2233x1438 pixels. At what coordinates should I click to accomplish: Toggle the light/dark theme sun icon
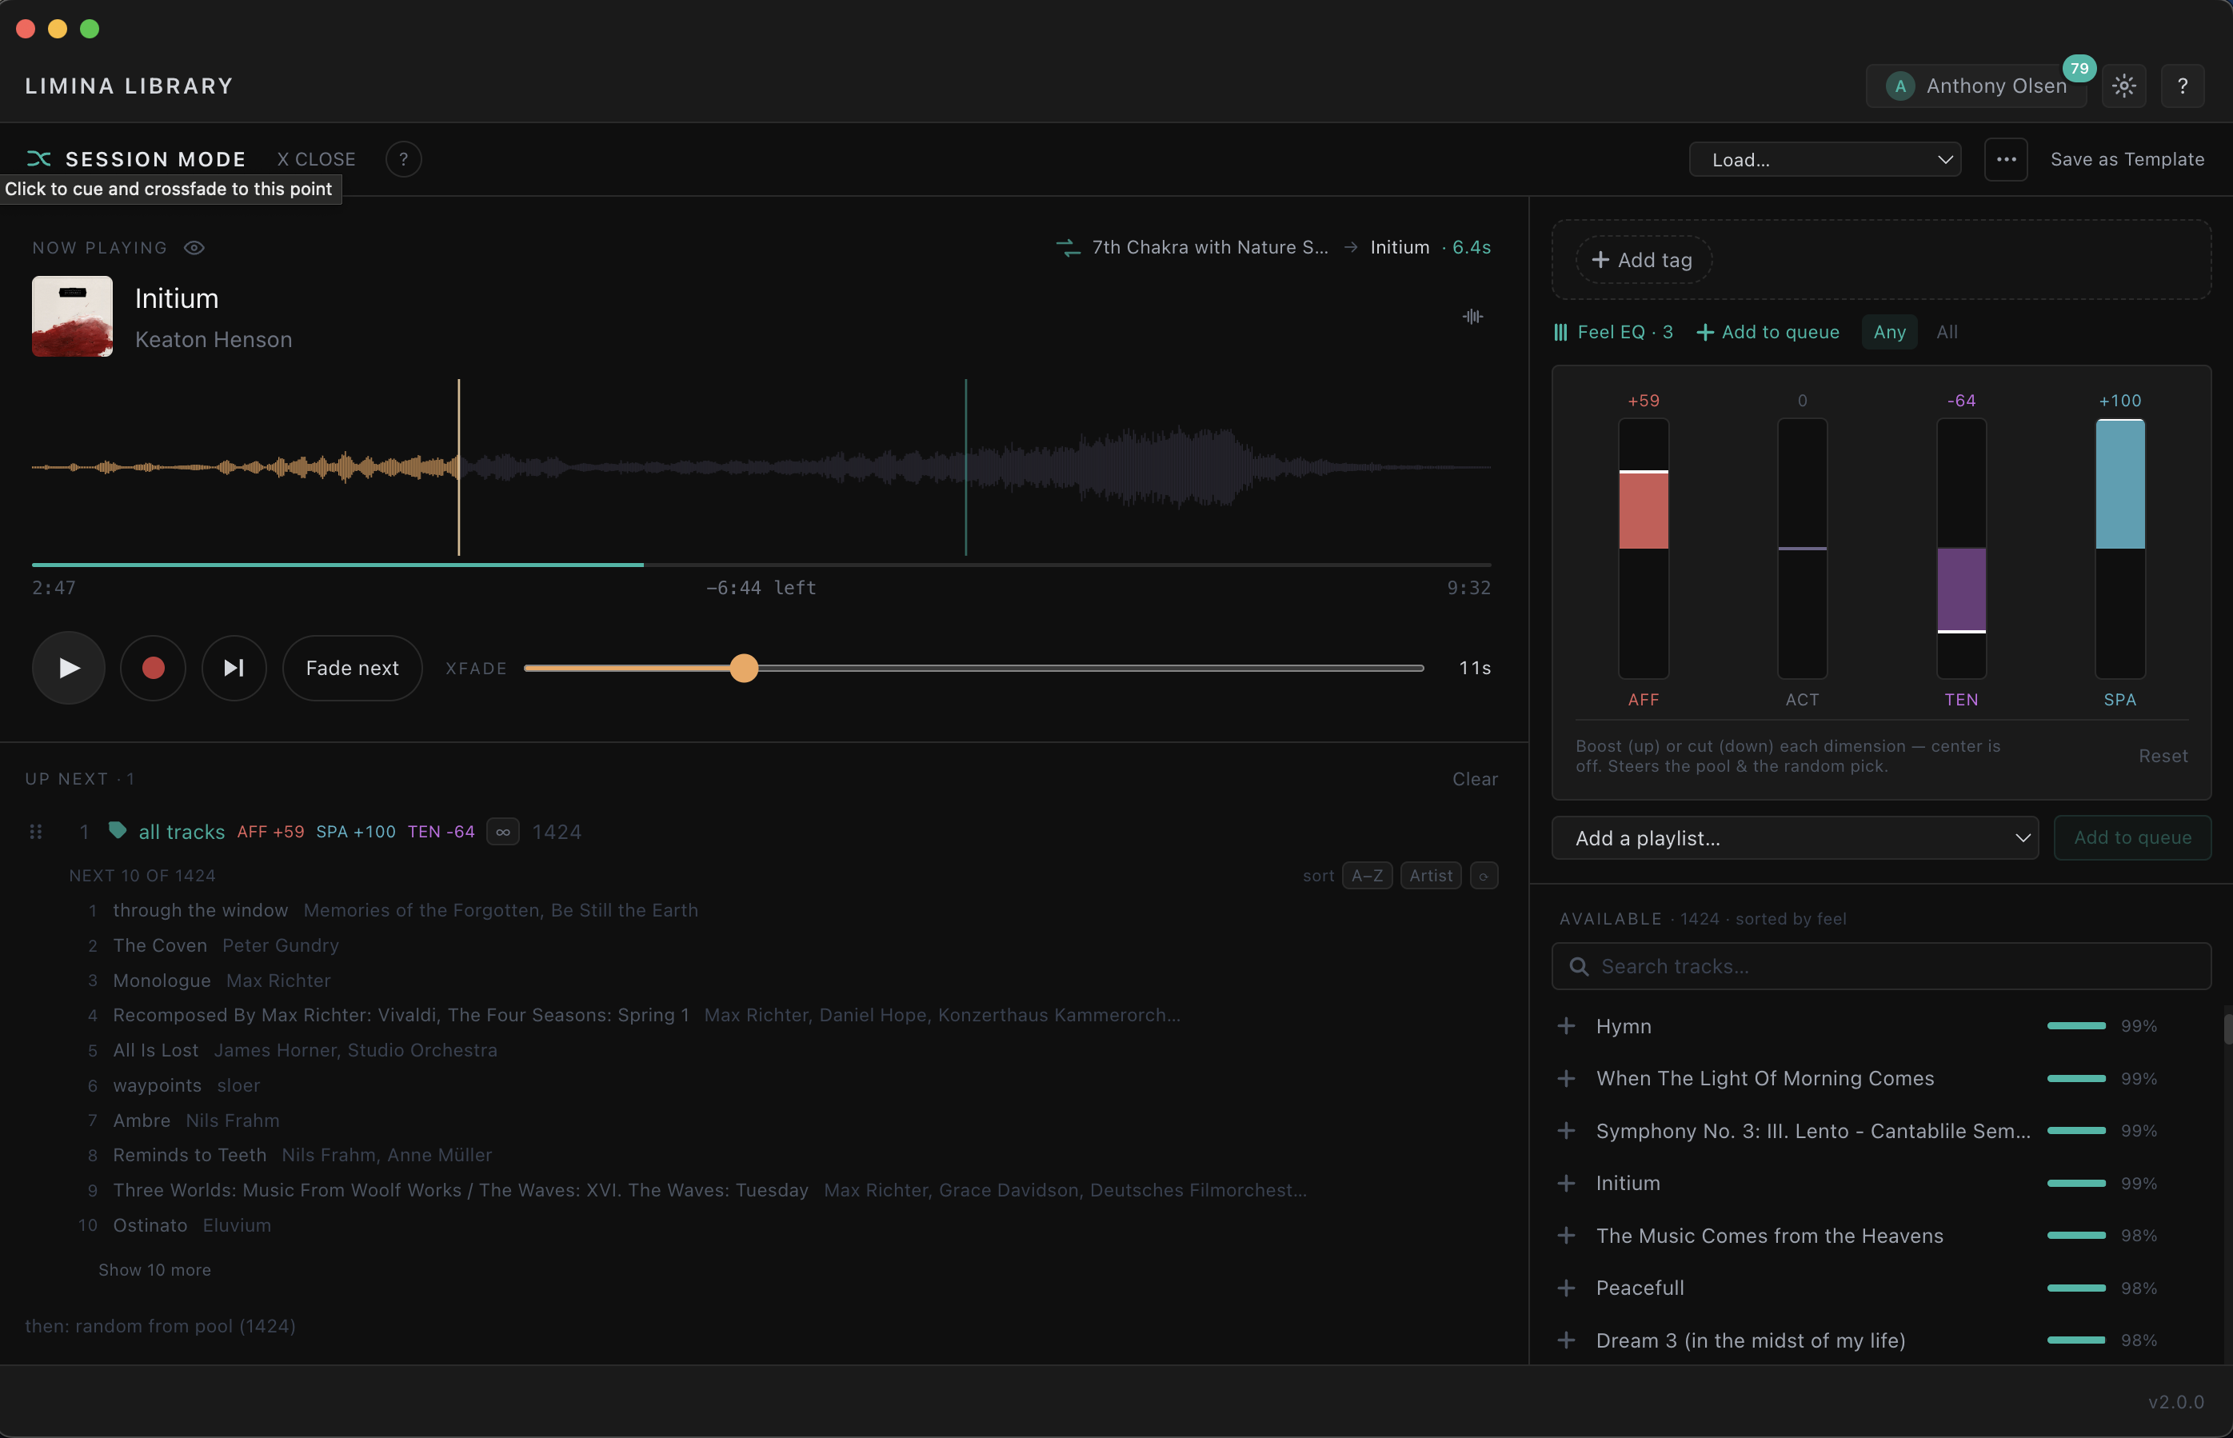[x=2123, y=86]
